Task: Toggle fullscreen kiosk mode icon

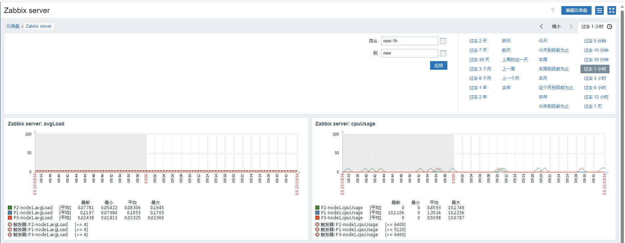Action: (612, 10)
